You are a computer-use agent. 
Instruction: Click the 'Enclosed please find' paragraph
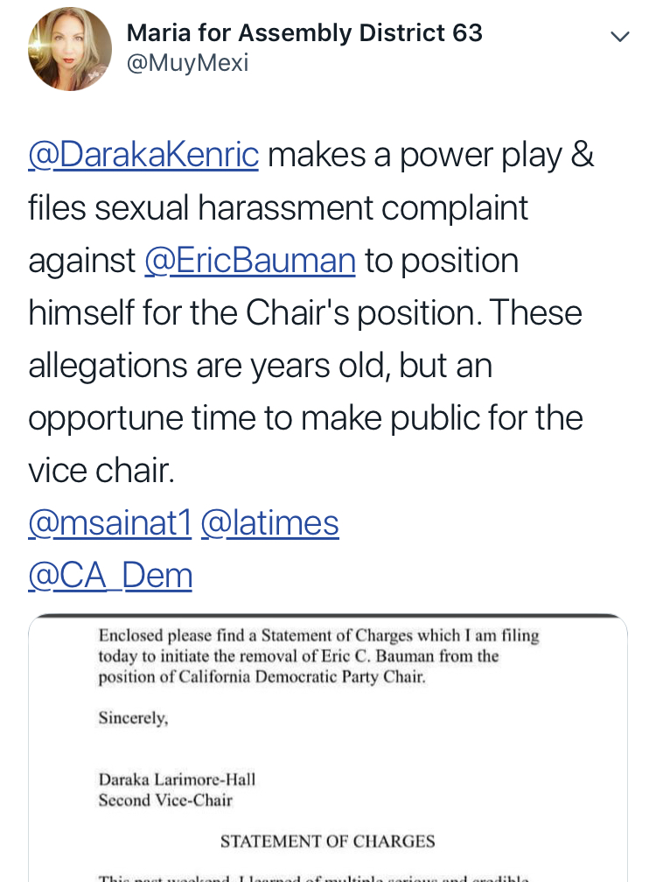(318, 656)
